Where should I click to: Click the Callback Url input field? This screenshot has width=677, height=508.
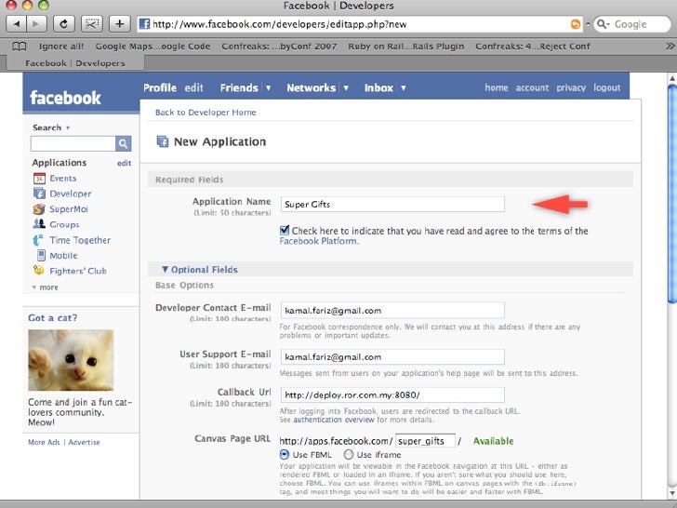(x=392, y=394)
